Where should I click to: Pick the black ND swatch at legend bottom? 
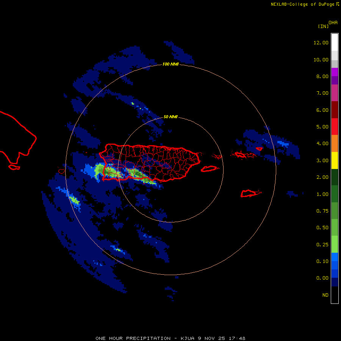[335, 295]
